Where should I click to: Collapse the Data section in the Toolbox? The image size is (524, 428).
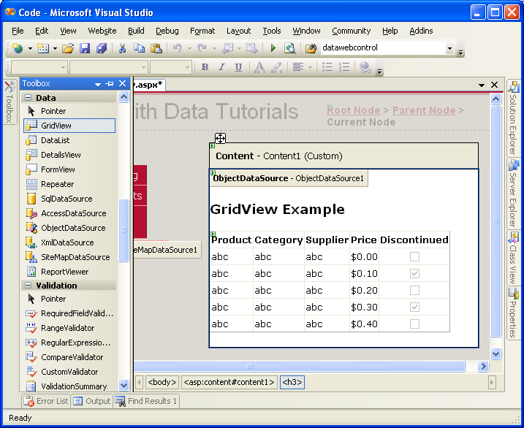tap(29, 98)
